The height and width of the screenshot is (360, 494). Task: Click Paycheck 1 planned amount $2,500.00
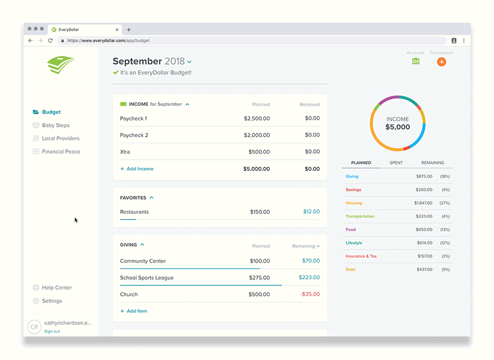(x=257, y=119)
